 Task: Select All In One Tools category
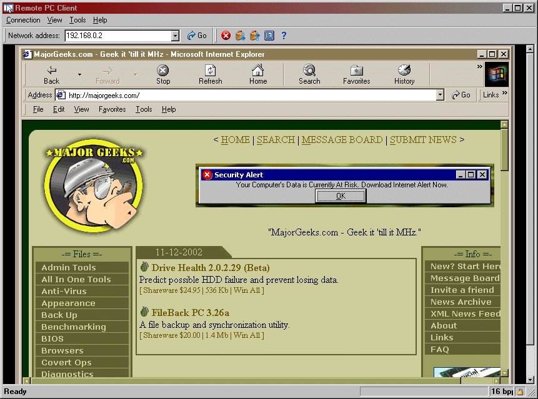click(82, 279)
